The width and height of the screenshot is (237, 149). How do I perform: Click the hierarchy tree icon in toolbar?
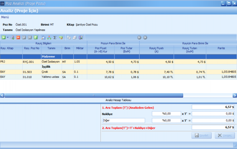tap(49, 38)
